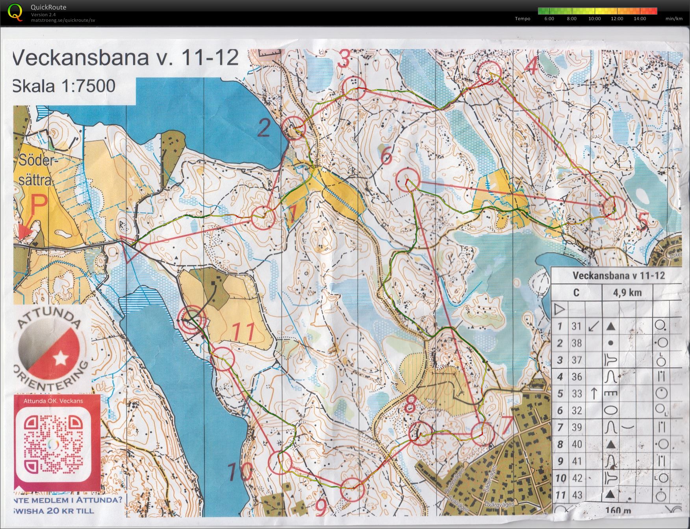
Task: Click control circle 5 on the map
Action: coord(614,207)
